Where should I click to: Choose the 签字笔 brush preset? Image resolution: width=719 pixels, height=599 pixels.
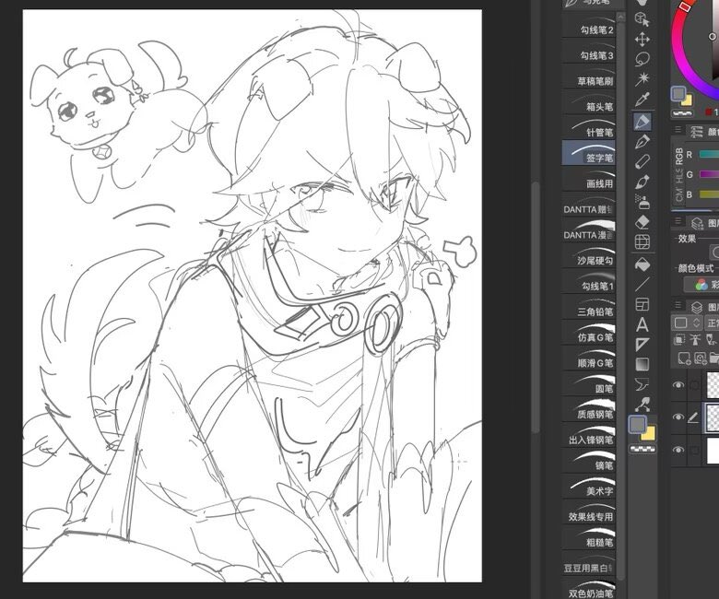coord(589,153)
